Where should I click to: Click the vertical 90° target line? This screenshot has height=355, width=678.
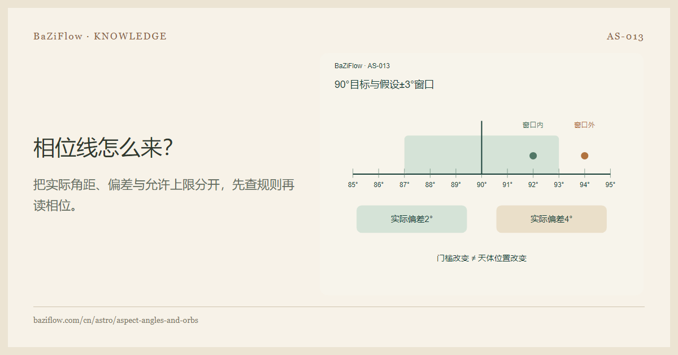click(x=481, y=148)
